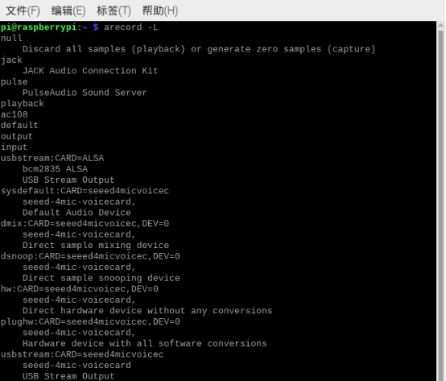Viewport: 446px width, 381px height.
Task: Open the 编辑(E) menu
Action: [x=68, y=10]
